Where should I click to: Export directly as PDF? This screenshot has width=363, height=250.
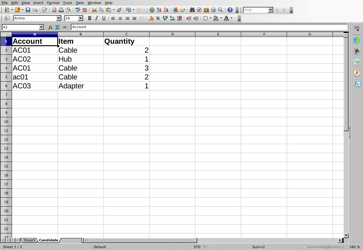point(54,10)
